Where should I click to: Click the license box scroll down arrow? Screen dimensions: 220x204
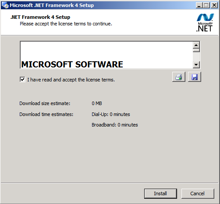click(x=196, y=64)
